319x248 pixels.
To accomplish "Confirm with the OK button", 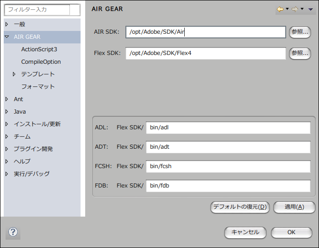I will (x=291, y=232).
